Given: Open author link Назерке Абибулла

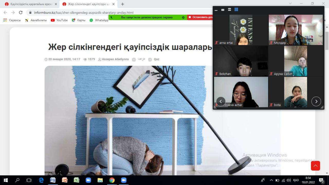Looking at the screenshot, I should pyautogui.click(x=113, y=59).
